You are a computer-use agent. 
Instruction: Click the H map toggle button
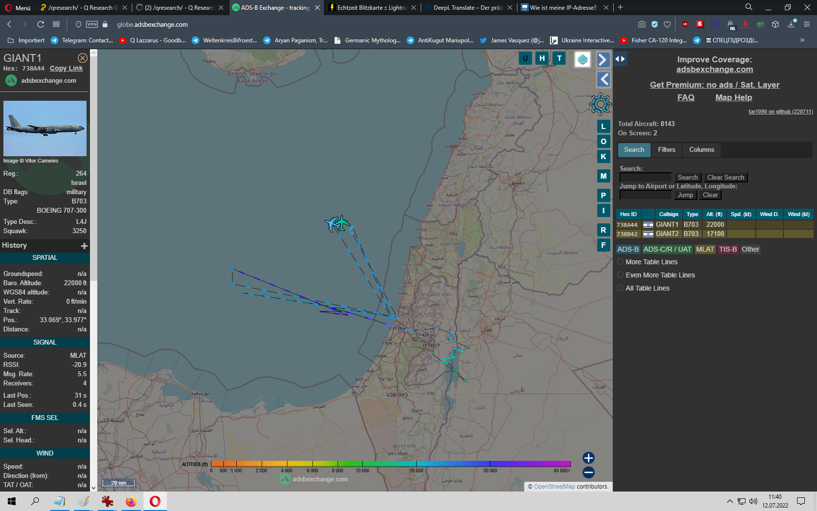(542, 58)
